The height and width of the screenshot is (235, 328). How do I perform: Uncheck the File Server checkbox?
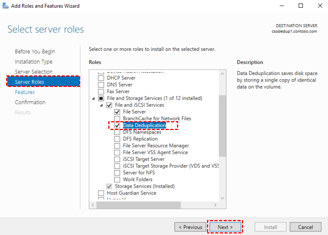click(x=117, y=112)
